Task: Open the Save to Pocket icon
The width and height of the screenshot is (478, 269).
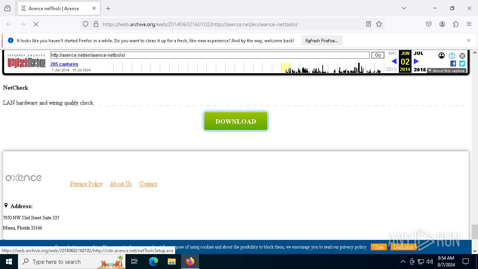Action: pyautogui.click(x=429, y=24)
